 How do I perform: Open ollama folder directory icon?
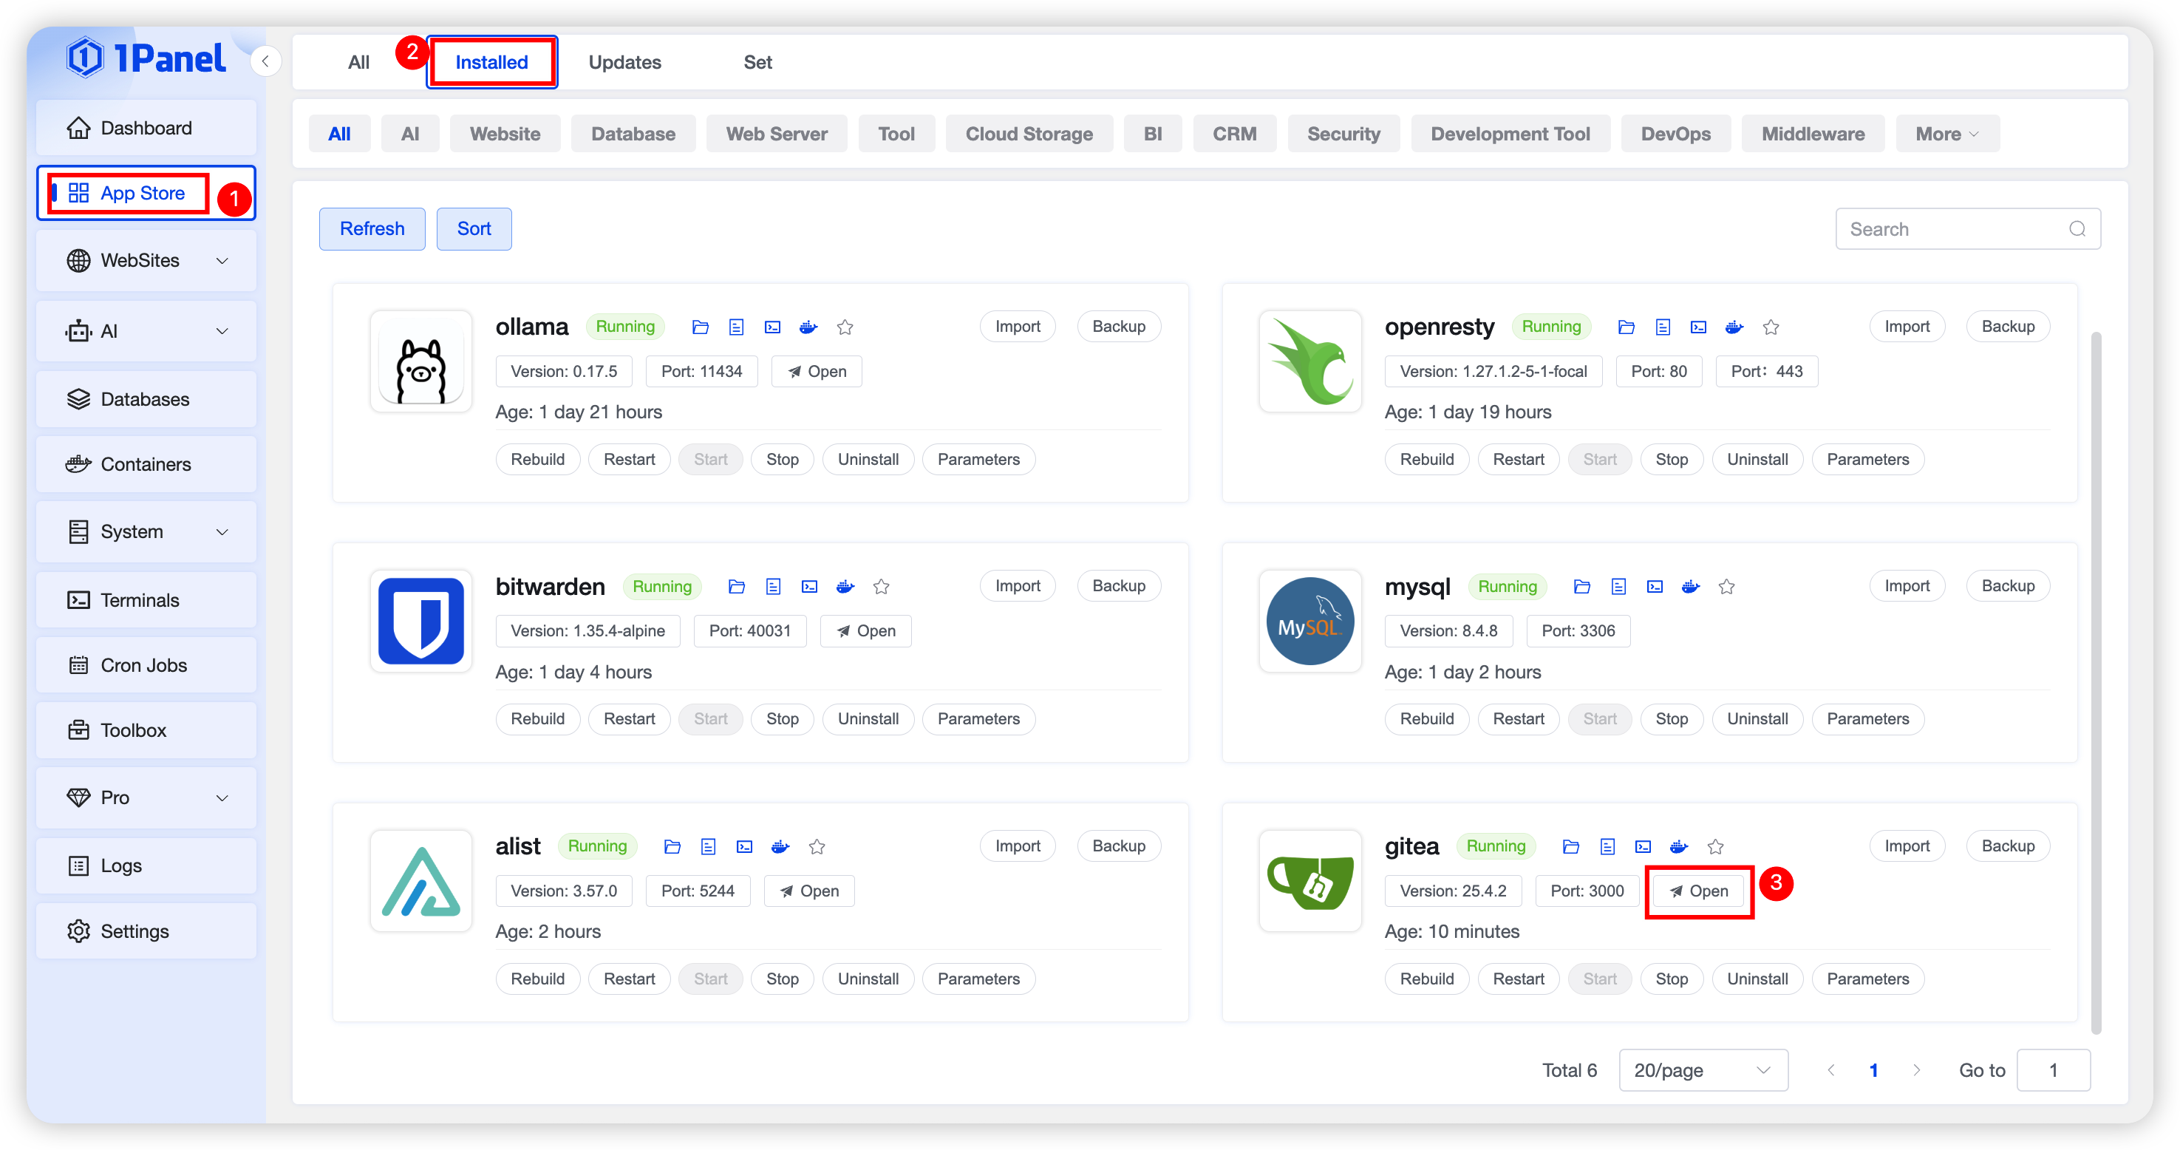point(700,327)
